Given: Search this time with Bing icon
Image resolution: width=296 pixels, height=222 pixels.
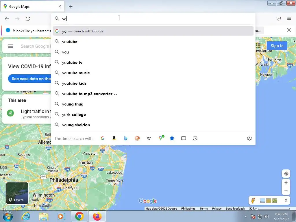Looking at the screenshot, I should point(125,138).
